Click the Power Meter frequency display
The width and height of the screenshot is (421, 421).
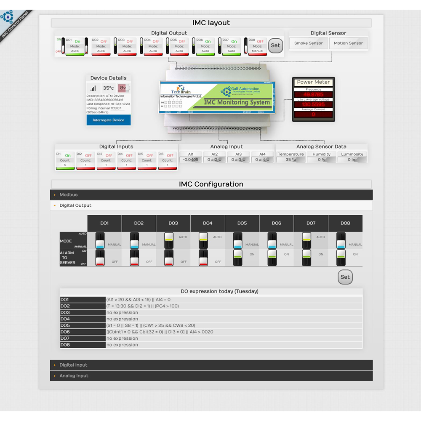313,94
